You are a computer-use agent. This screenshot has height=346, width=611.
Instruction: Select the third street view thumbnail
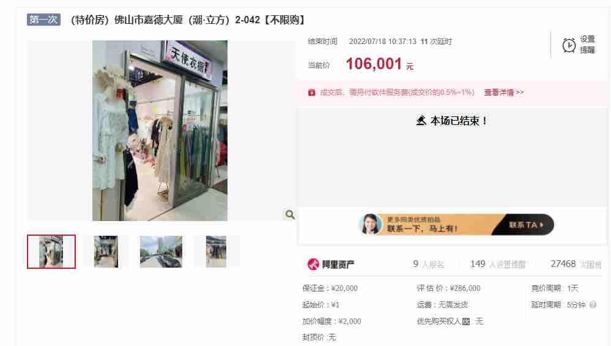(x=161, y=252)
